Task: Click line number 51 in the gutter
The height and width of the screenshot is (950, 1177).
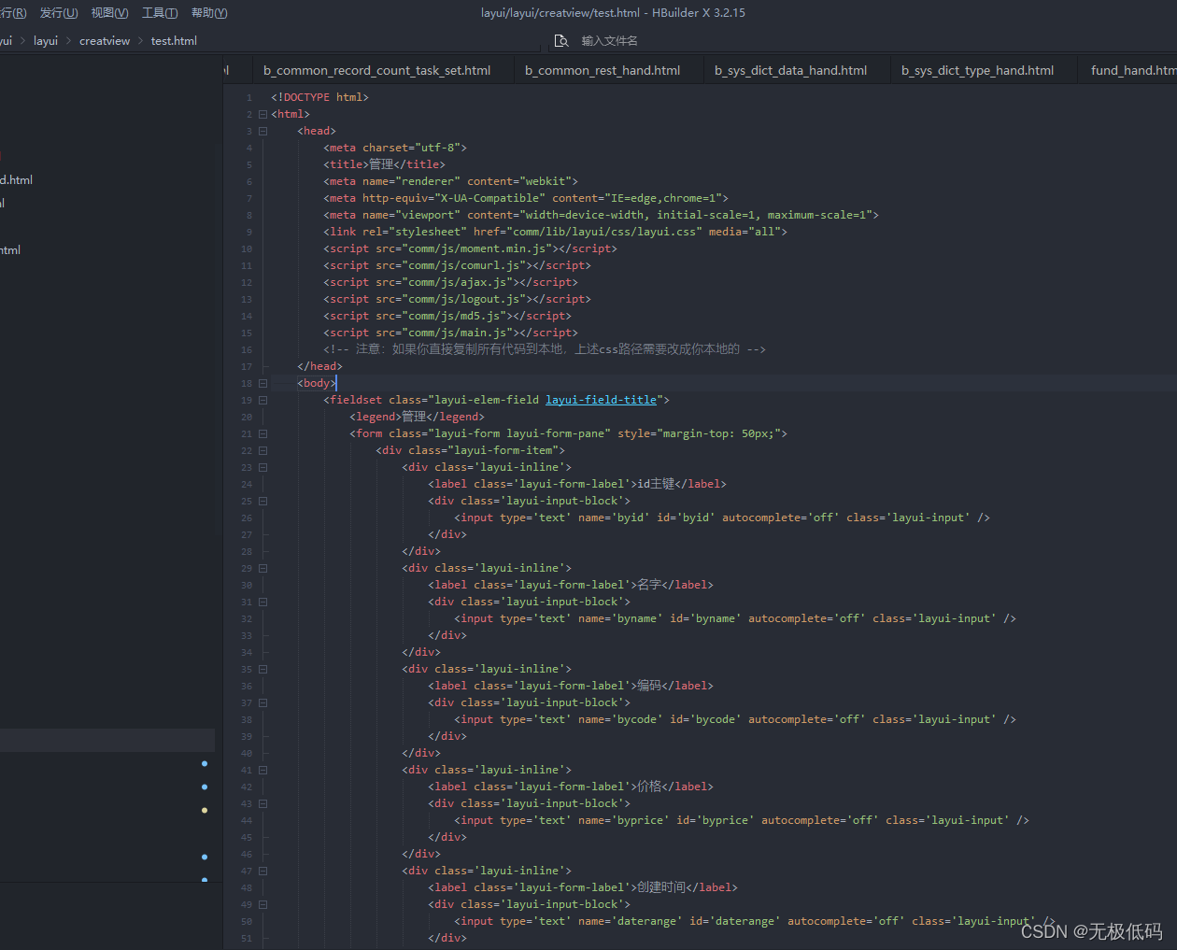Action: (247, 938)
